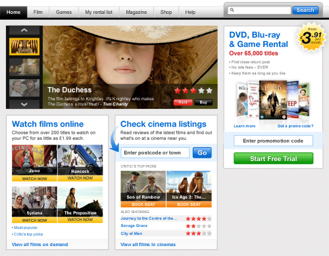Click the Hancock film thumbnail

(80, 160)
